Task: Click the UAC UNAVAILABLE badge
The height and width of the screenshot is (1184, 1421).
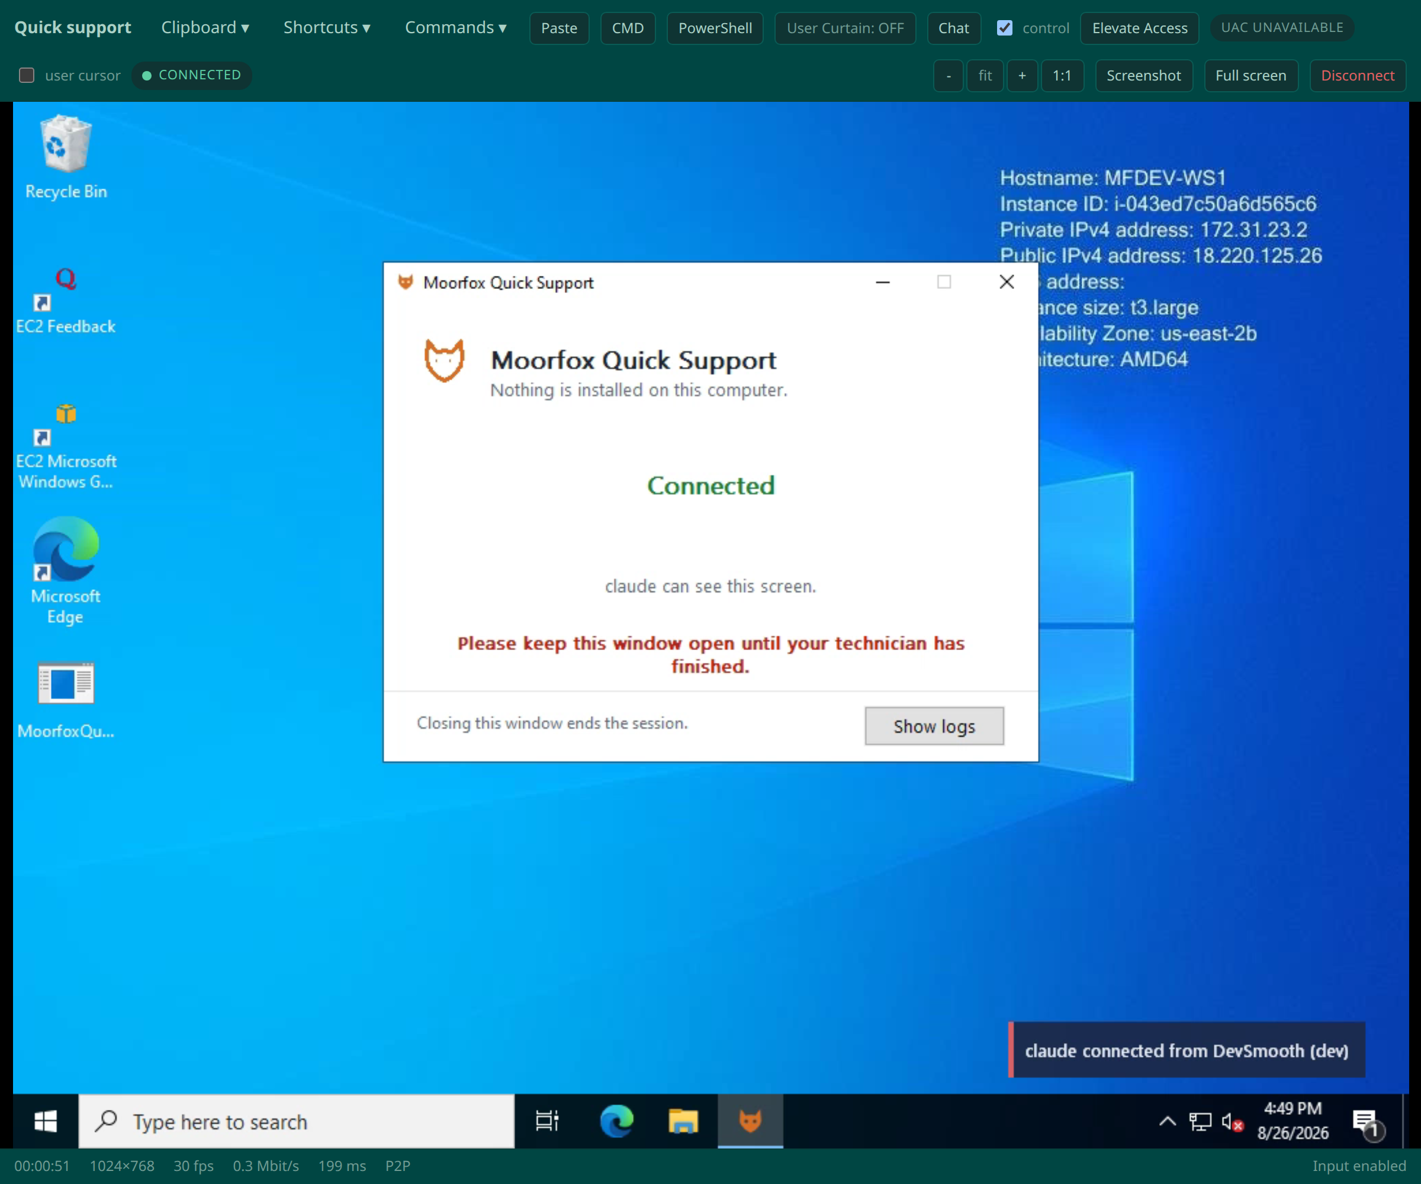Action: (x=1282, y=28)
